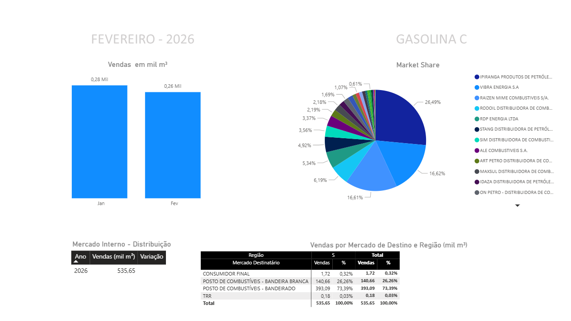Select the Mercado Destinatário table header

click(x=256, y=263)
